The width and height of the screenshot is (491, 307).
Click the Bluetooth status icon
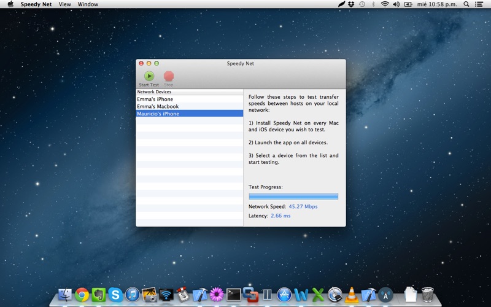point(373,4)
